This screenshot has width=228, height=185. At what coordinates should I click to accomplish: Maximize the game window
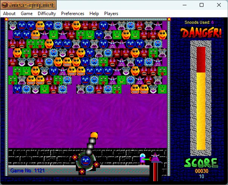[202, 5]
